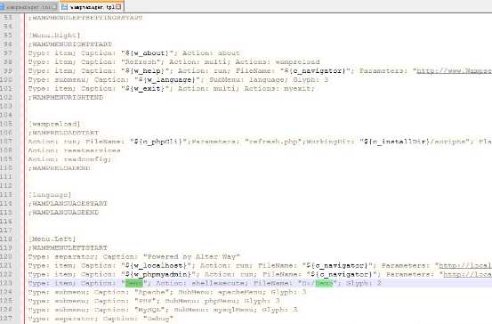492x324 pixels.
Task: Place cursor on "[wampreload]" section header
Action: click(54, 124)
